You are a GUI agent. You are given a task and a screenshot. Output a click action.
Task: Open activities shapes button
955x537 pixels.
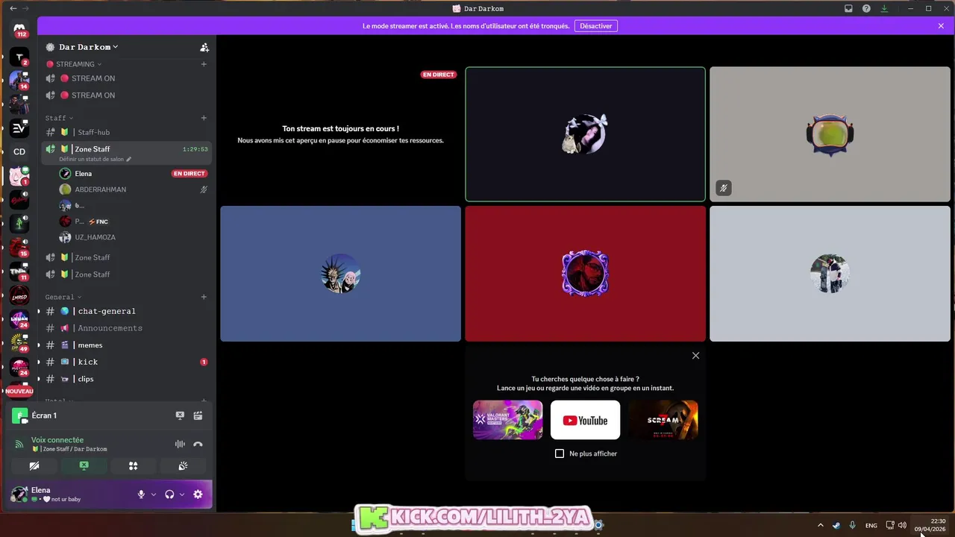point(133,465)
